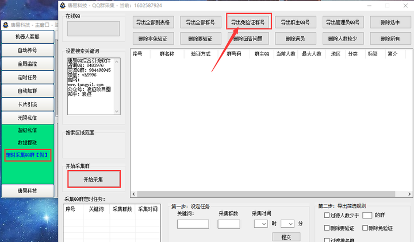Click the top-row 删除要验证 button
Image resolution: width=414 pixels, height=242 pixels.
tap(201, 39)
